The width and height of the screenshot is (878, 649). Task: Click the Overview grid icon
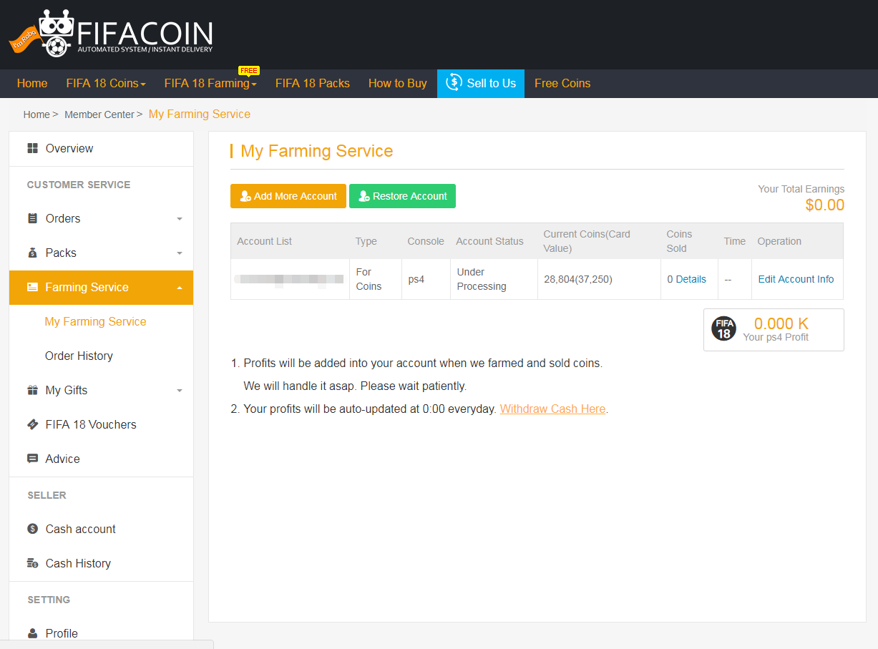click(32, 148)
